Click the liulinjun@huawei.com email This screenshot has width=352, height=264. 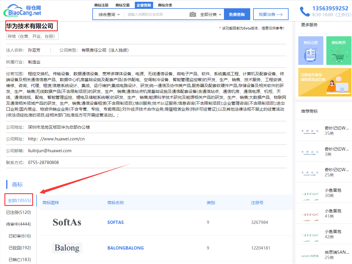tap(50, 151)
